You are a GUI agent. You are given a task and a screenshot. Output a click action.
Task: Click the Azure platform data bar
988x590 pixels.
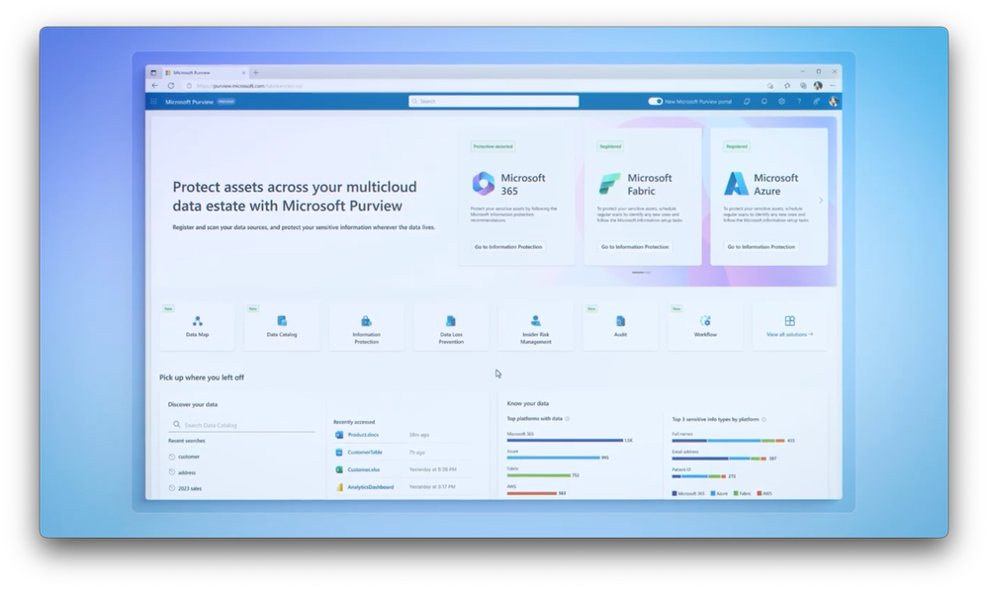553,458
